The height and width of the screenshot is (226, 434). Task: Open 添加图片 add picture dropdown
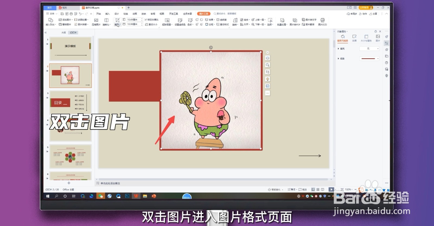coord(66,20)
